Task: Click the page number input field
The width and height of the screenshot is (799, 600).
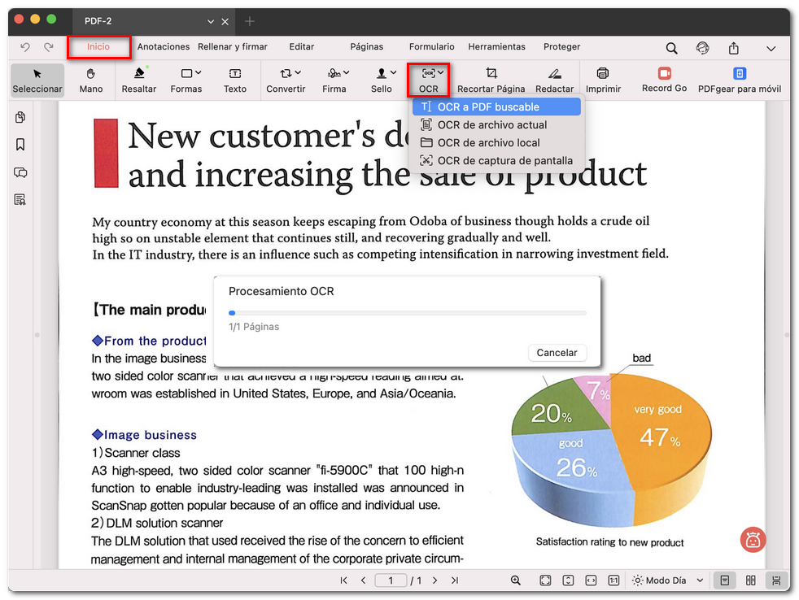Action: (391, 580)
